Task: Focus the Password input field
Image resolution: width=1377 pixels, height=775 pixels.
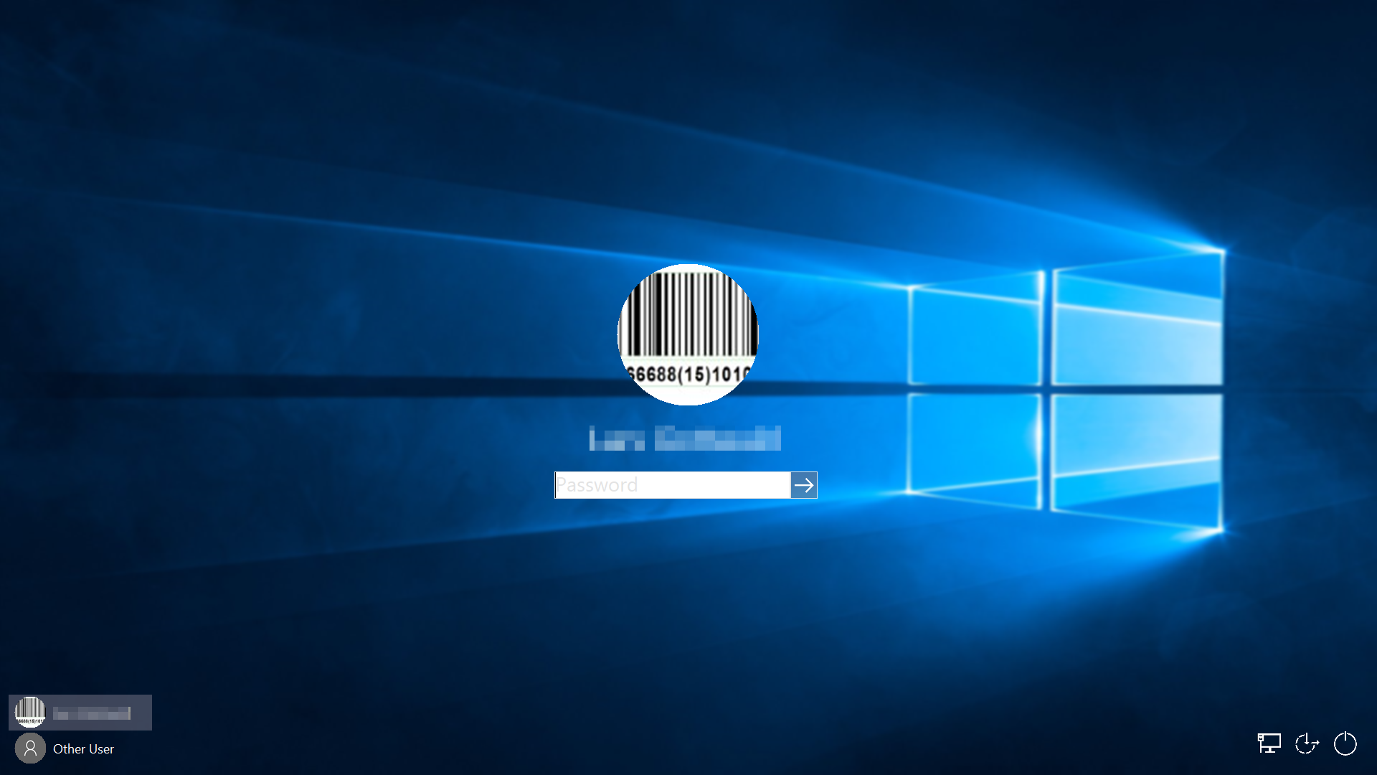Action: 673,485
